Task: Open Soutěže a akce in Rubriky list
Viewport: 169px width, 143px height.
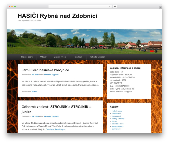Action: (118, 124)
